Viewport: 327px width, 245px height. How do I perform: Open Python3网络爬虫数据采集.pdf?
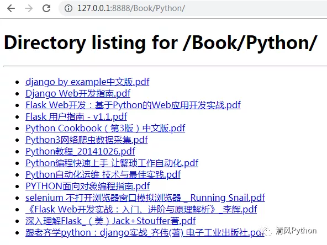(87, 140)
